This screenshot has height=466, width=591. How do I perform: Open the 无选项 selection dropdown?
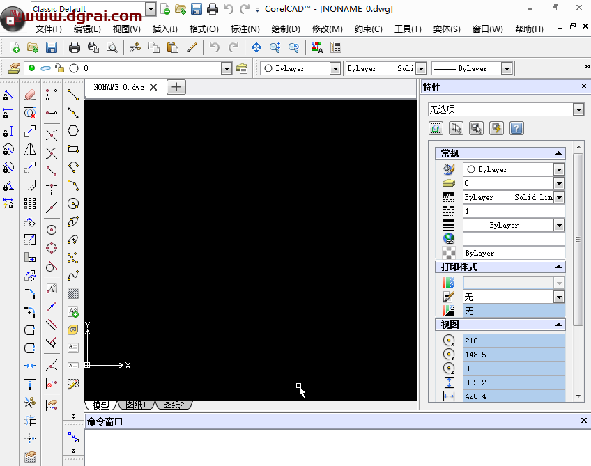pyautogui.click(x=578, y=109)
